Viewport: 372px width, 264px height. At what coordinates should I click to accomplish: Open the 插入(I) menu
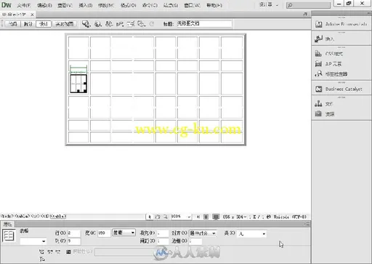[x=86, y=5]
